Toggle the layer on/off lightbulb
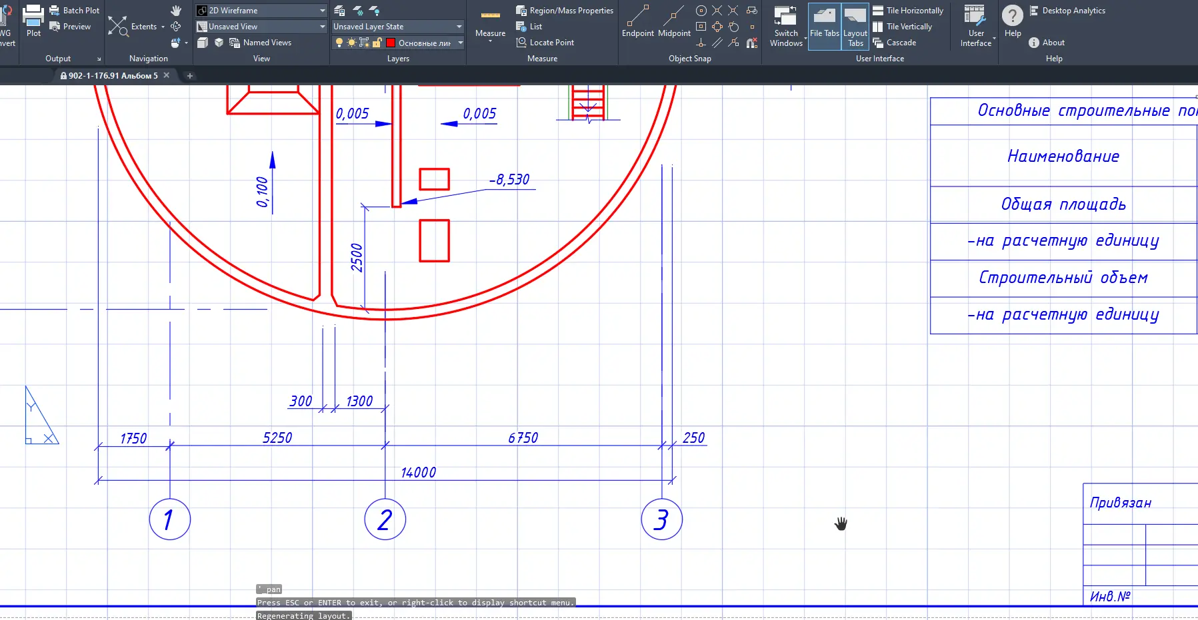 tap(339, 43)
